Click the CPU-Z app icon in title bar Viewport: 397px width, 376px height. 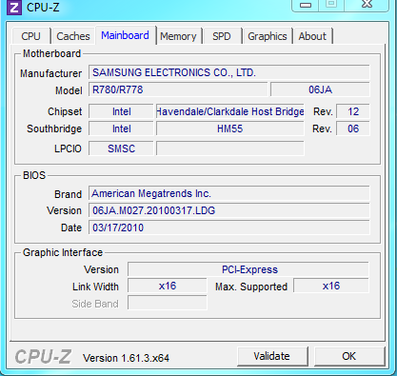click(x=14, y=8)
